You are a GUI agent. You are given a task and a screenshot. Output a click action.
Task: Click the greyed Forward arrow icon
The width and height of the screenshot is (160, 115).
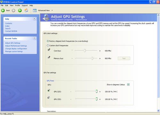[x=13, y=11]
